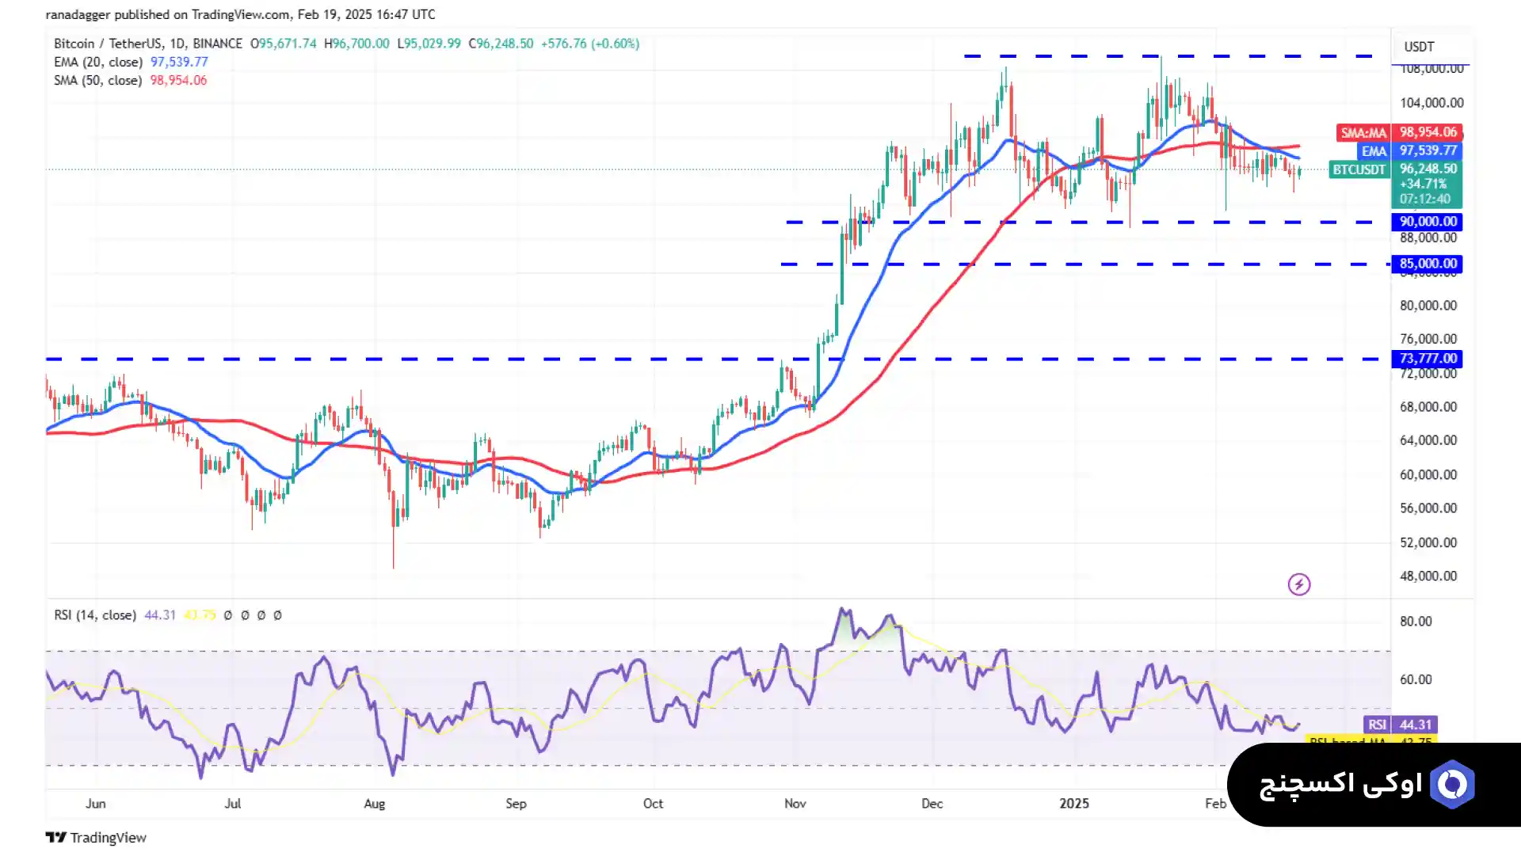Click the Oct label on time axis
This screenshot has height=856, width=1521.
pos(654,803)
